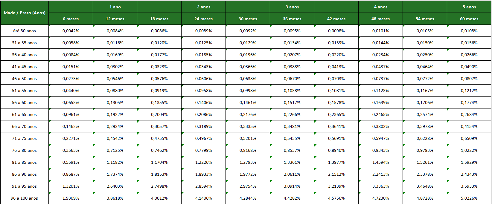Select the 0,1406% cell

203,102
